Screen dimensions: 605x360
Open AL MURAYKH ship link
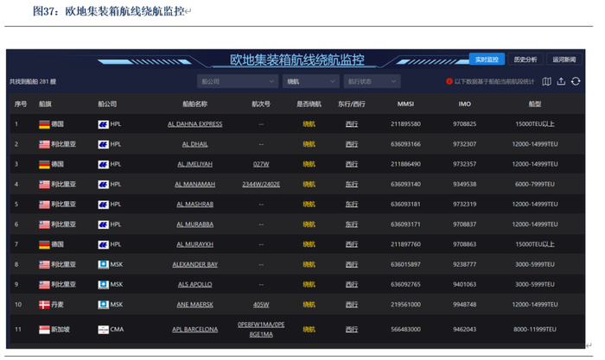point(194,244)
